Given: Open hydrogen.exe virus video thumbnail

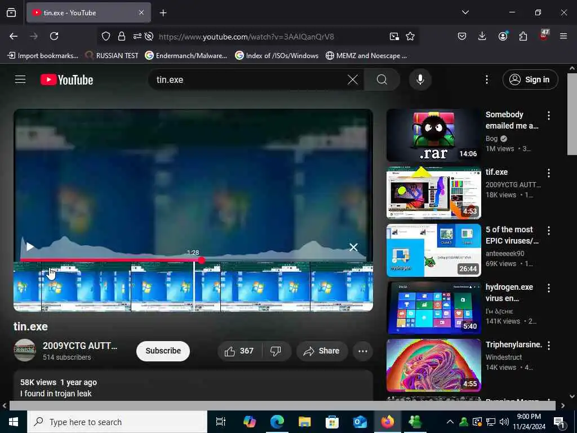Looking at the screenshot, I should [x=433, y=308].
